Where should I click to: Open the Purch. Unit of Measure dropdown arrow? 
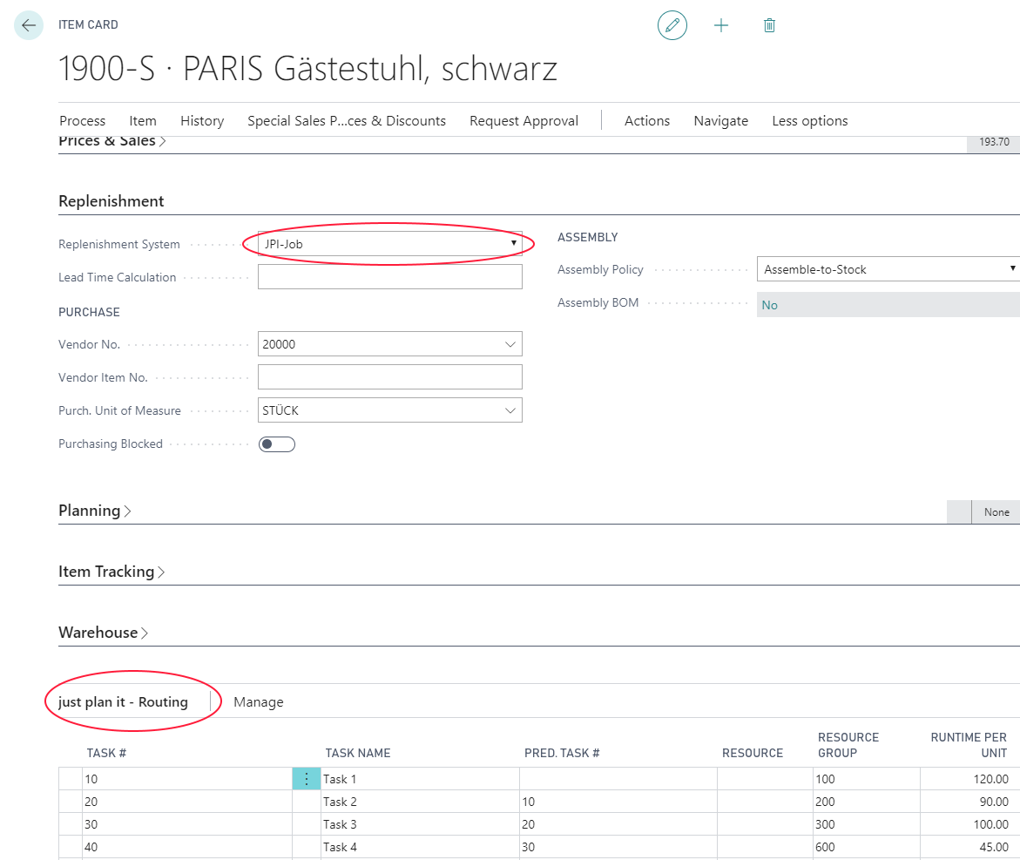[510, 410]
